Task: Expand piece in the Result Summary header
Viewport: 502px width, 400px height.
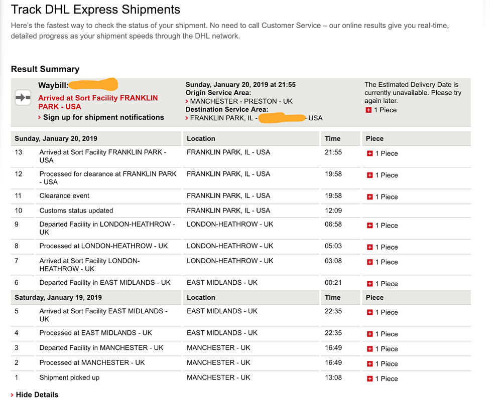Action: click(x=369, y=110)
